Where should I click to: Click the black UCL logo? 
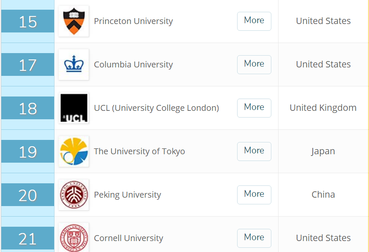pyautogui.click(x=74, y=108)
